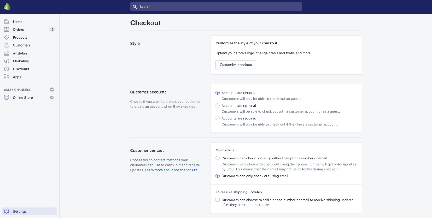Click the Discounts percent badge icon
This screenshot has height=218, width=432.
pyautogui.click(x=7, y=69)
